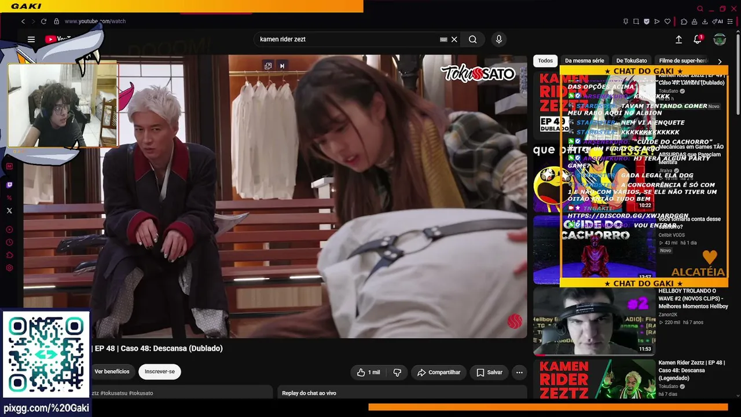Image resolution: width=741 pixels, height=417 pixels.
Task: Start voice search with the microphone
Action: pos(499,39)
